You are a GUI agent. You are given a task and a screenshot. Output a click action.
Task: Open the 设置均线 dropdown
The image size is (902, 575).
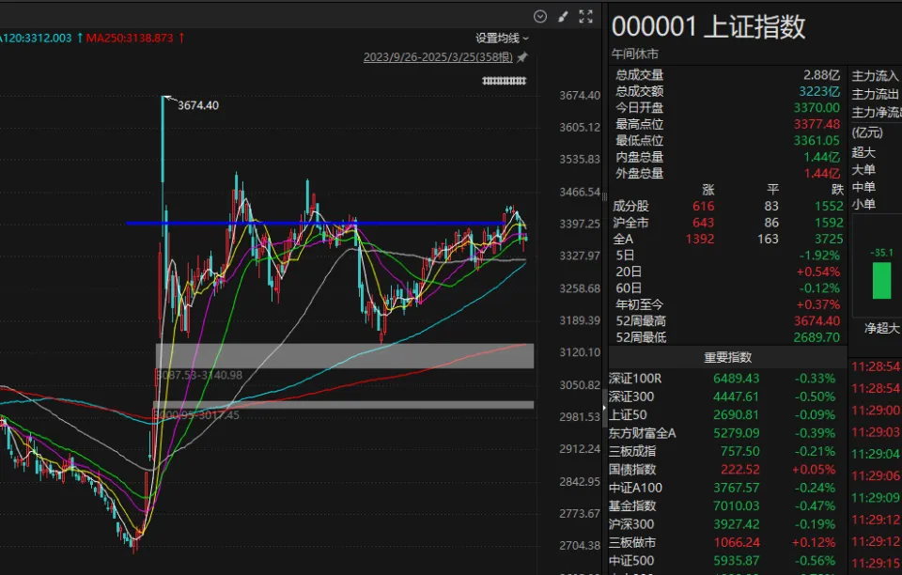pos(502,39)
